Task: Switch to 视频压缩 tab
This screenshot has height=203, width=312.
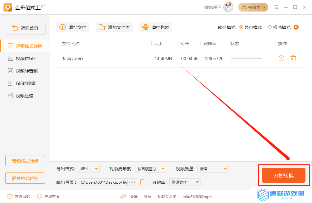Action: [25, 96]
